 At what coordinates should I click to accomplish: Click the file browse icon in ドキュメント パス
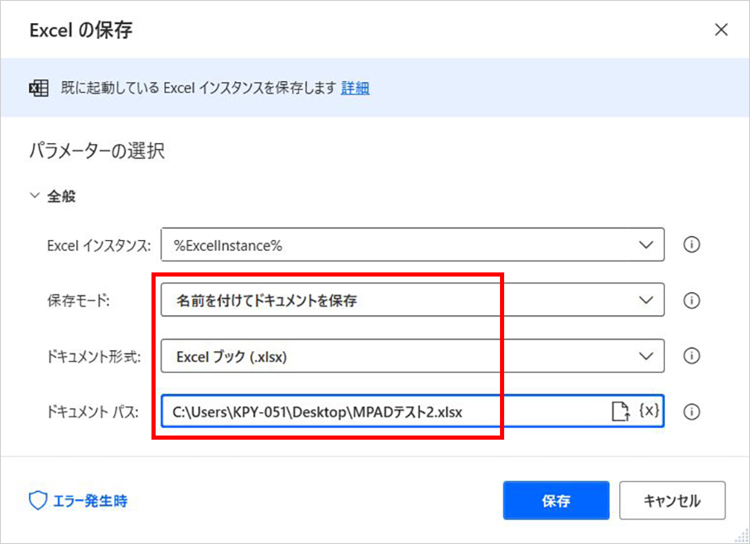(x=620, y=411)
